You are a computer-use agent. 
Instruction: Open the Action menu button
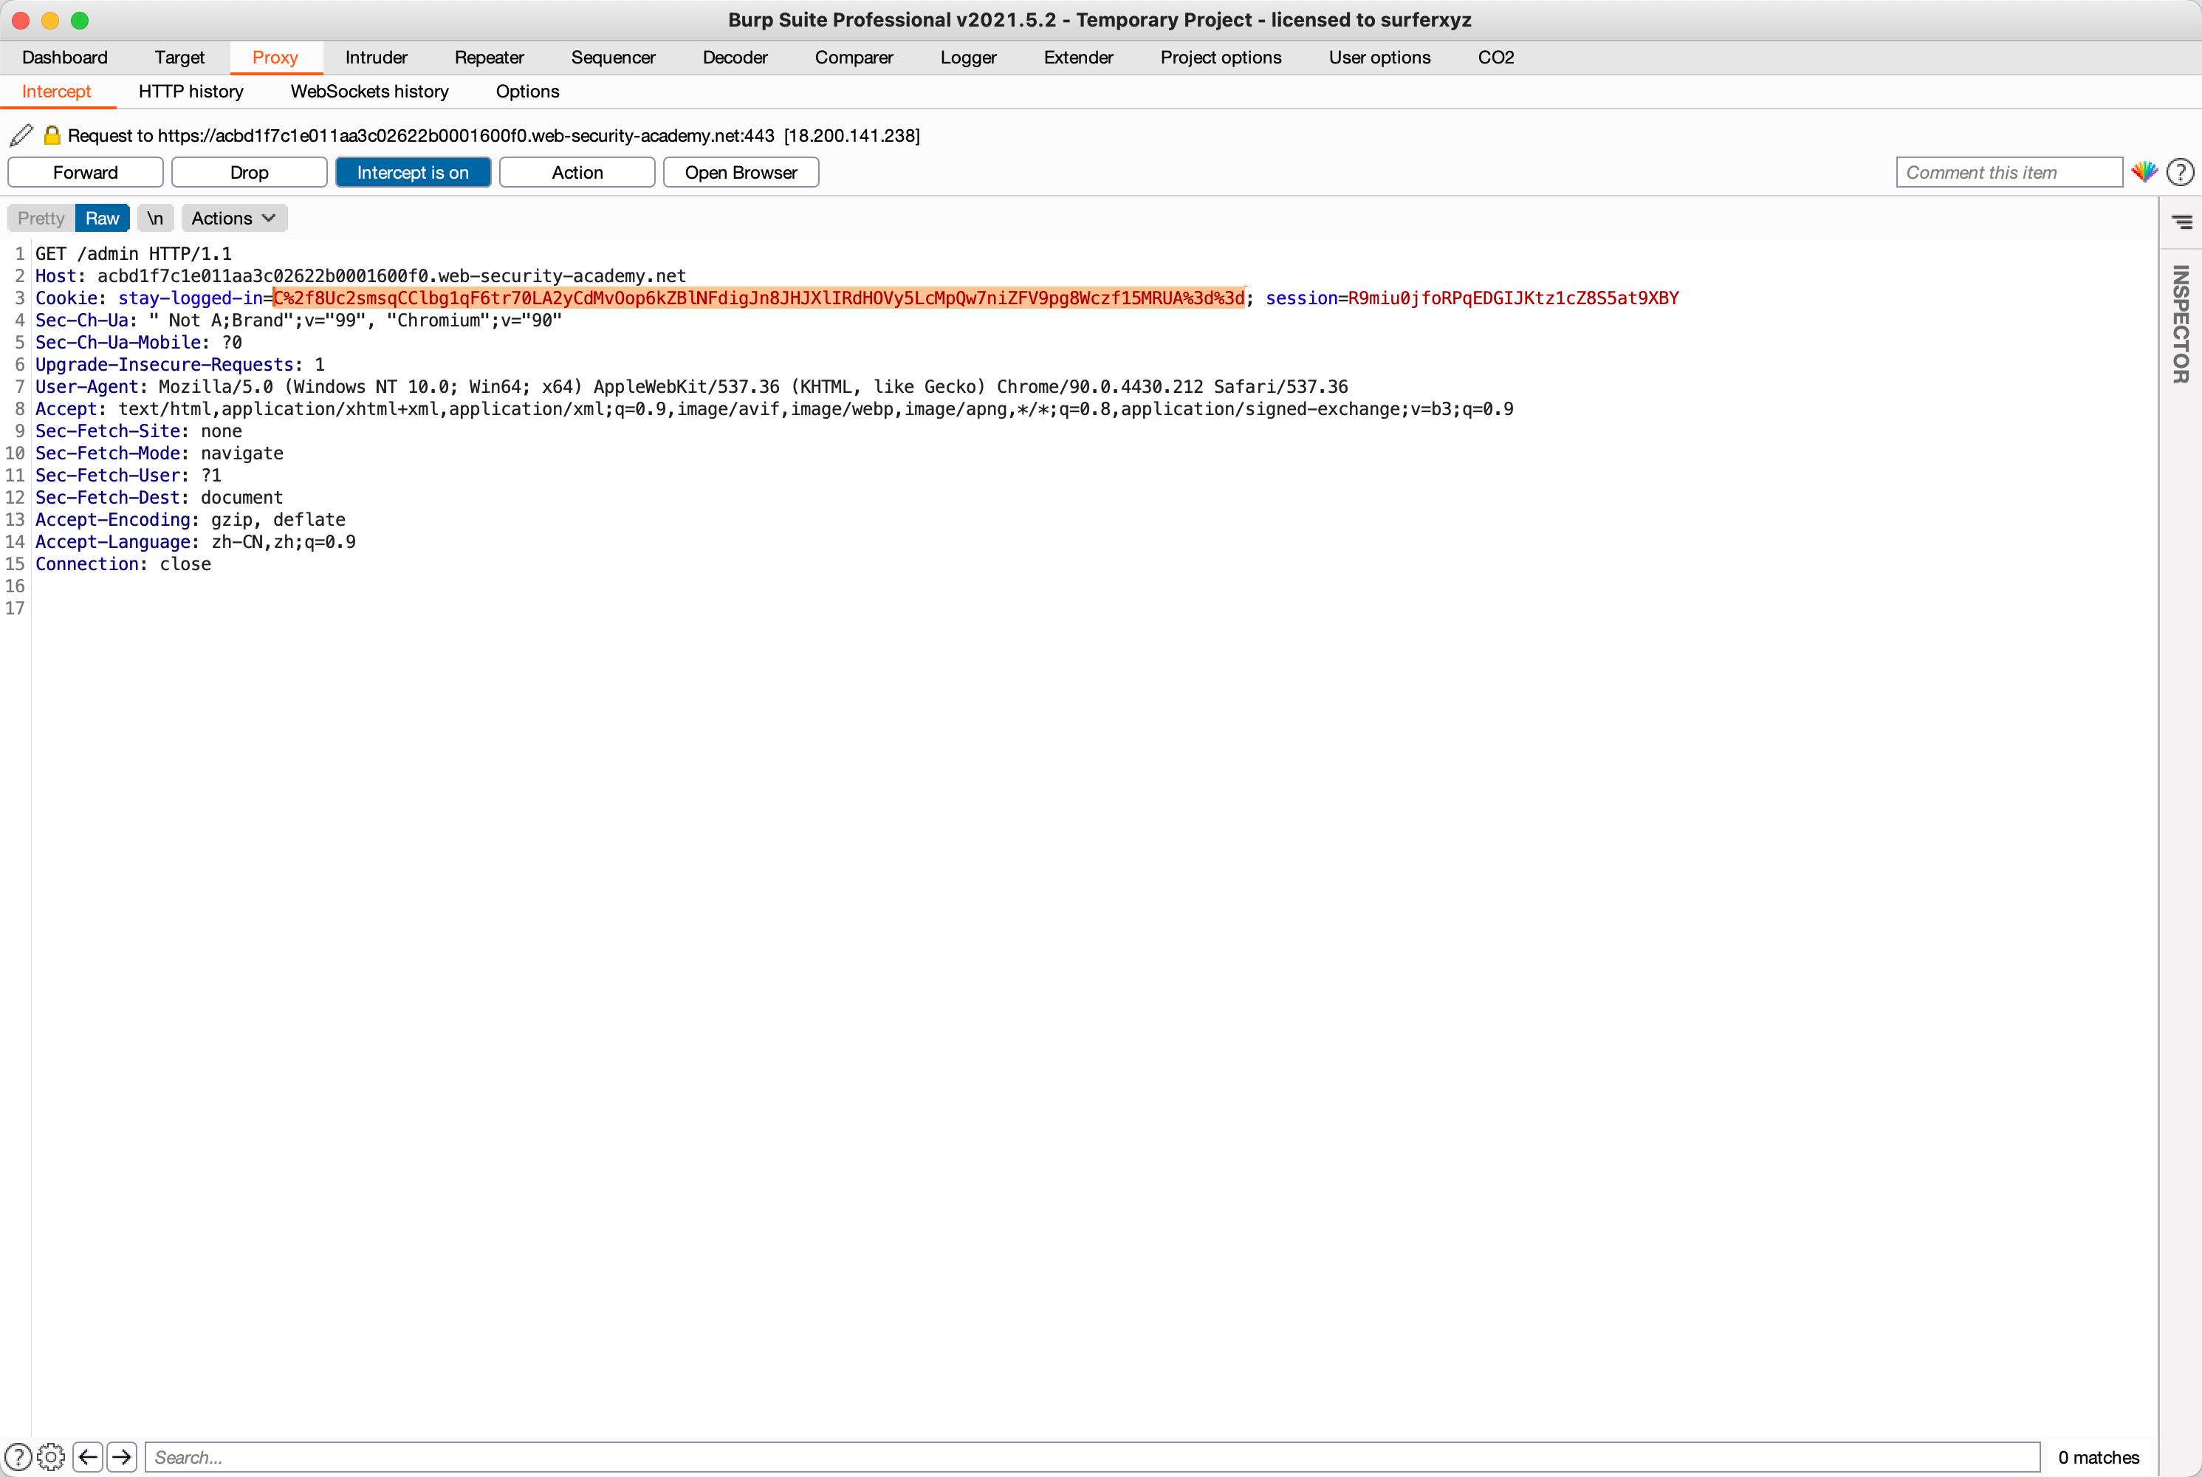click(x=577, y=172)
